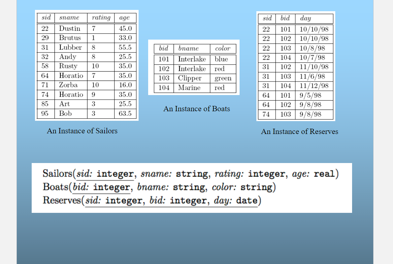Click the caption 'An Instance of Reserves'

tap(299, 132)
